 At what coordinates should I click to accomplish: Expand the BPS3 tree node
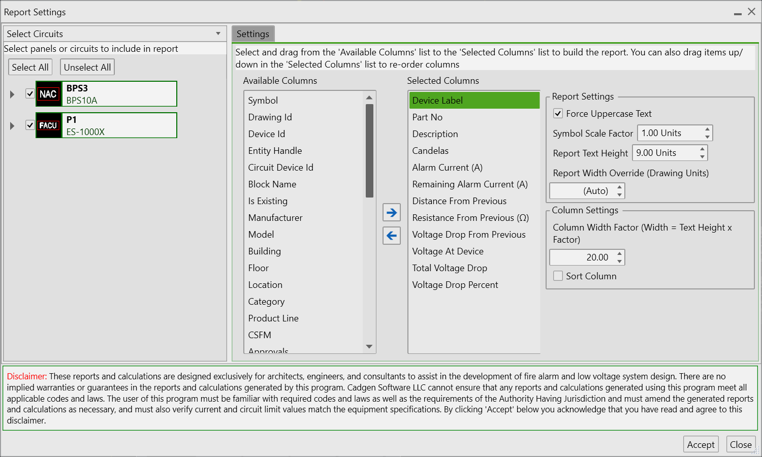pos(12,94)
